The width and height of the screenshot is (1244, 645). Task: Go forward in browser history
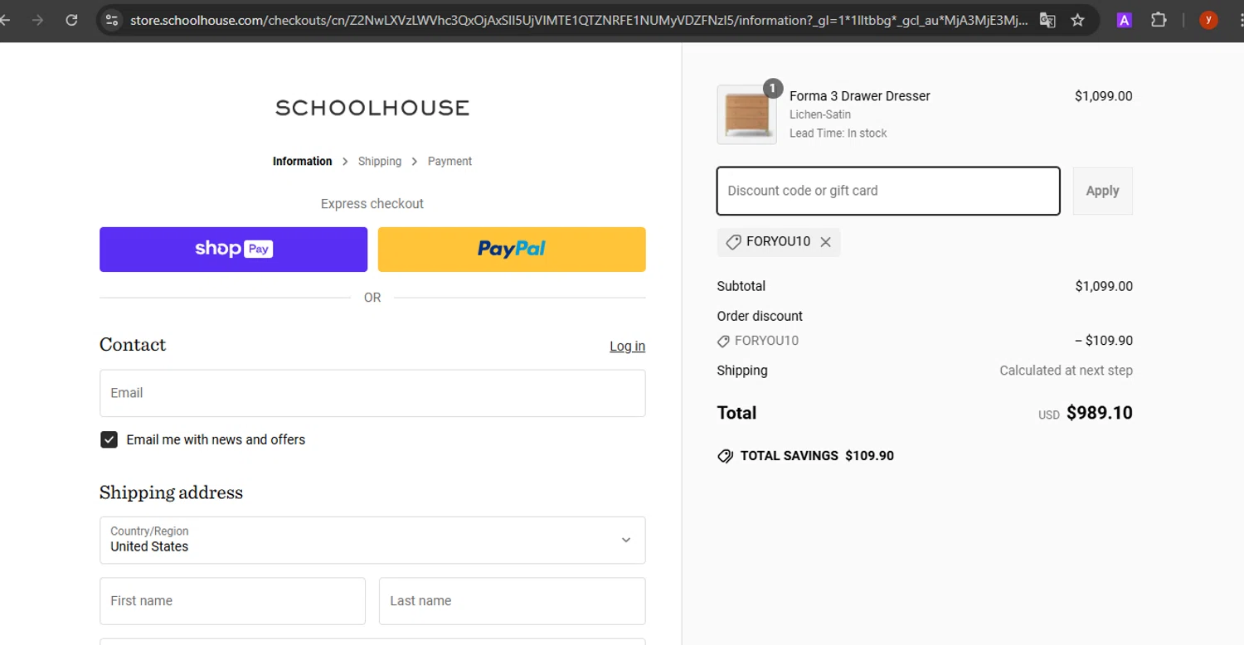37,20
